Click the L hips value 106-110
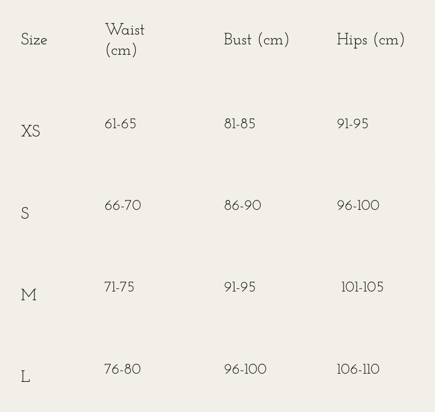The width and height of the screenshot is (435, 412). coord(358,370)
